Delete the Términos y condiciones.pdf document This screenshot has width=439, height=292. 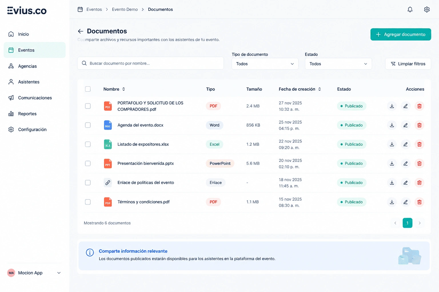pyautogui.click(x=419, y=202)
